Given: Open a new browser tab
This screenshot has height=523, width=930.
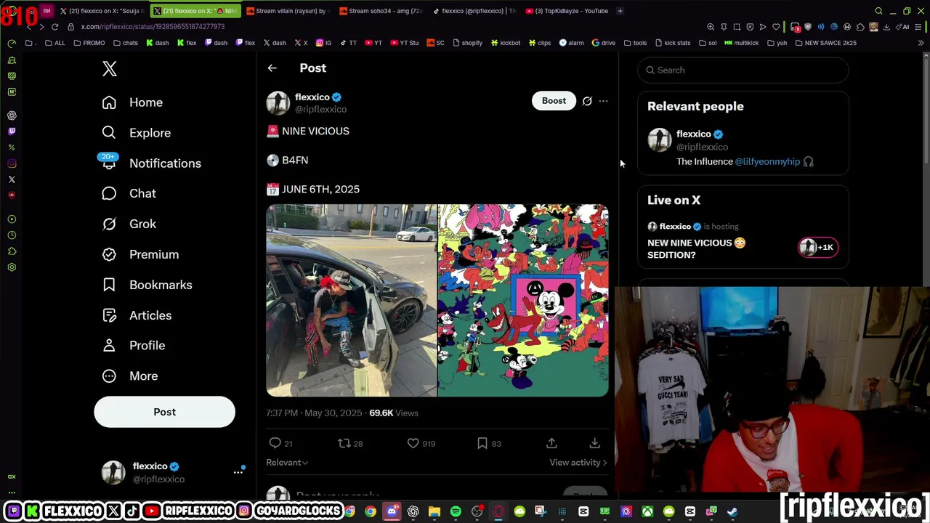Looking at the screenshot, I should pyautogui.click(x=620, y=11).
